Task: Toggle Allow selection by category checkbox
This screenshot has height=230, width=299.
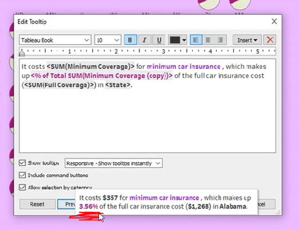Action: tap(22, 187)
